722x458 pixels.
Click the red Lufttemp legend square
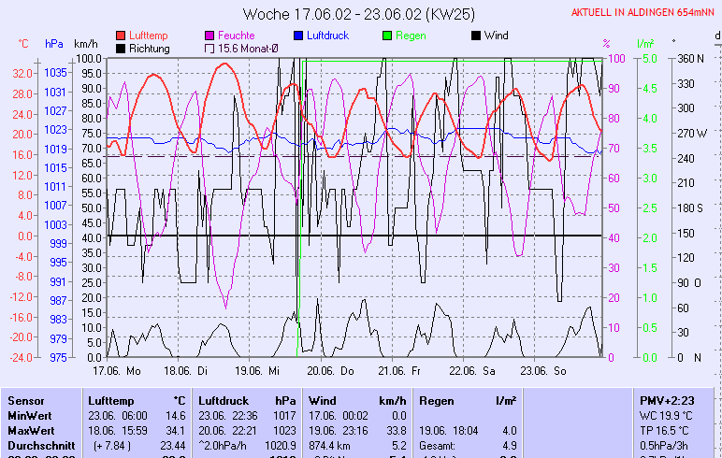click(x=121, y=36)
